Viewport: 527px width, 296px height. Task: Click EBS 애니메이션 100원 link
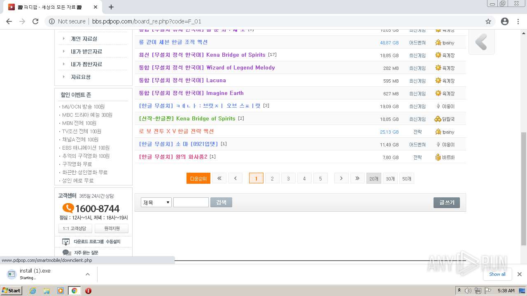[x=86, y=148]
